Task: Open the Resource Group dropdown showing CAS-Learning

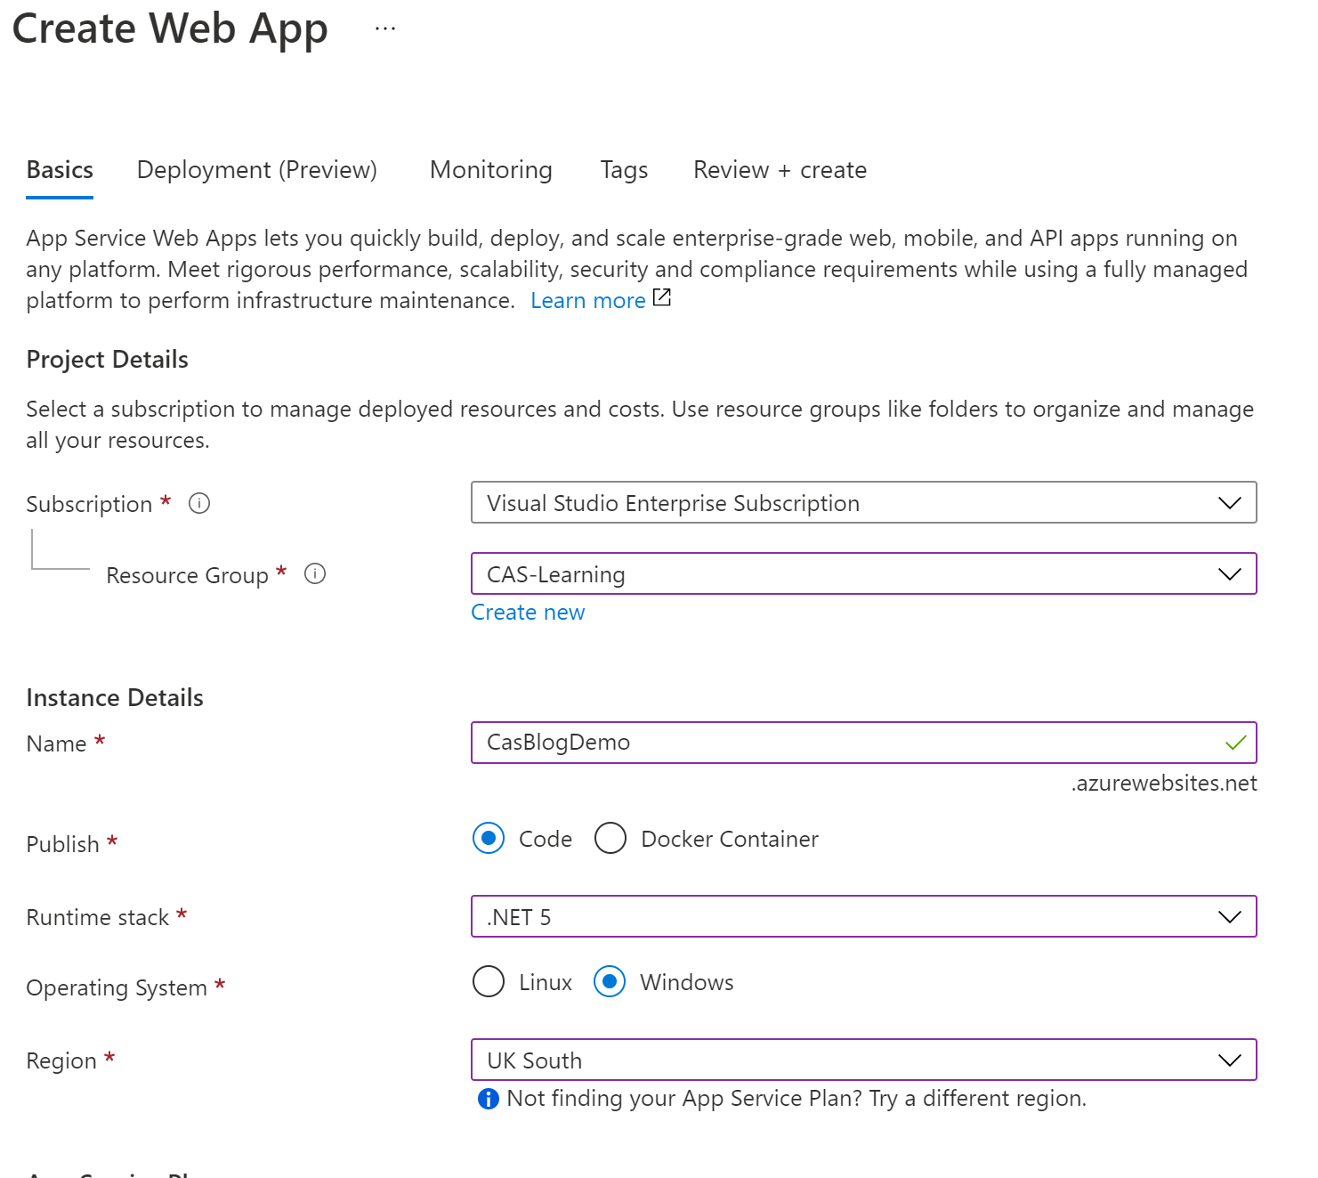Action: [x=863, y=574]
